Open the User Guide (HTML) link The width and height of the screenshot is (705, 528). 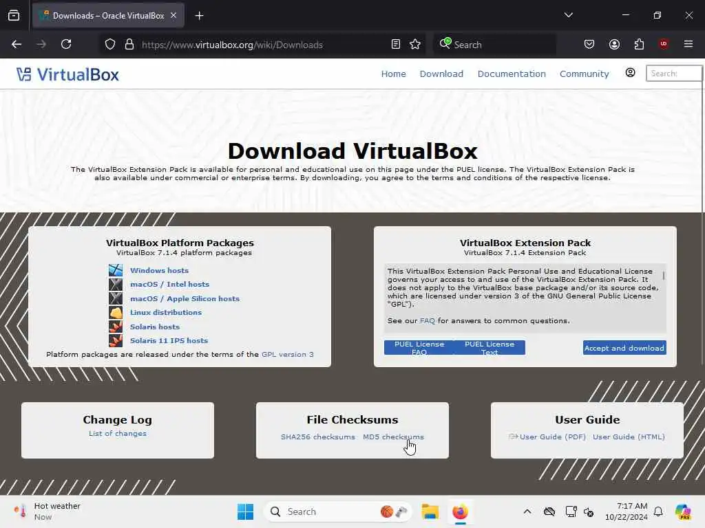click(629, 437)
